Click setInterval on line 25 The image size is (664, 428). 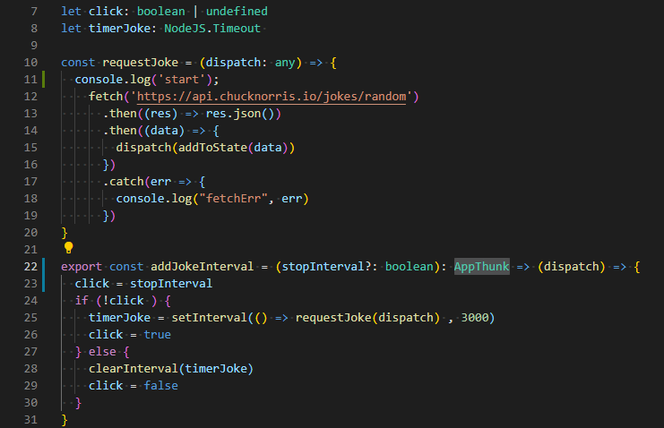pyautogui.click(x=209, y=318)
